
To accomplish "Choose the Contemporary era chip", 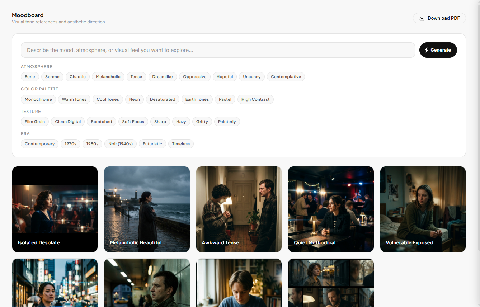I will (39, 144).
